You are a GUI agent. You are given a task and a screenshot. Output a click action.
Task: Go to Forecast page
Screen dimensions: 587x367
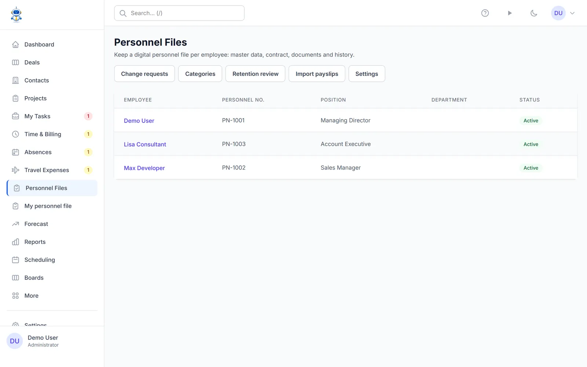(x=52, y=224)
